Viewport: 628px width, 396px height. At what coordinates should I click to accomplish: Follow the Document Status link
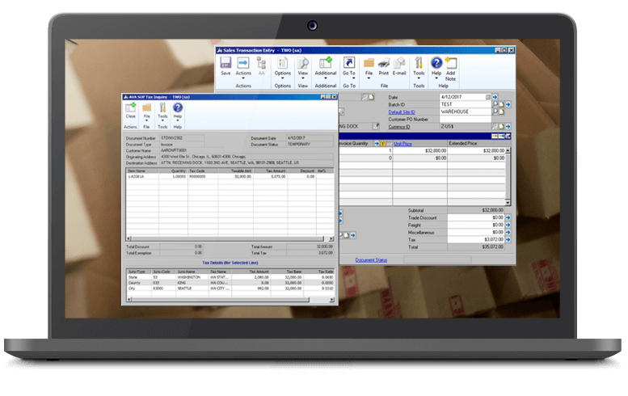tap(371, 260)
